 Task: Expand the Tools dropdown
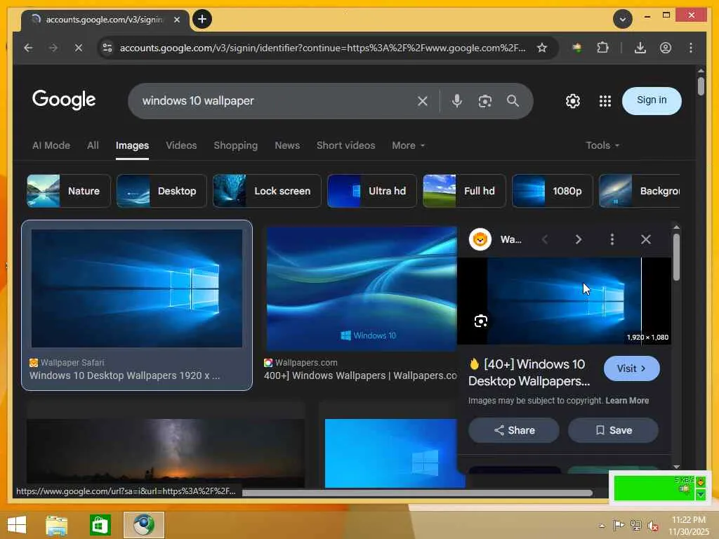[602, 145]
